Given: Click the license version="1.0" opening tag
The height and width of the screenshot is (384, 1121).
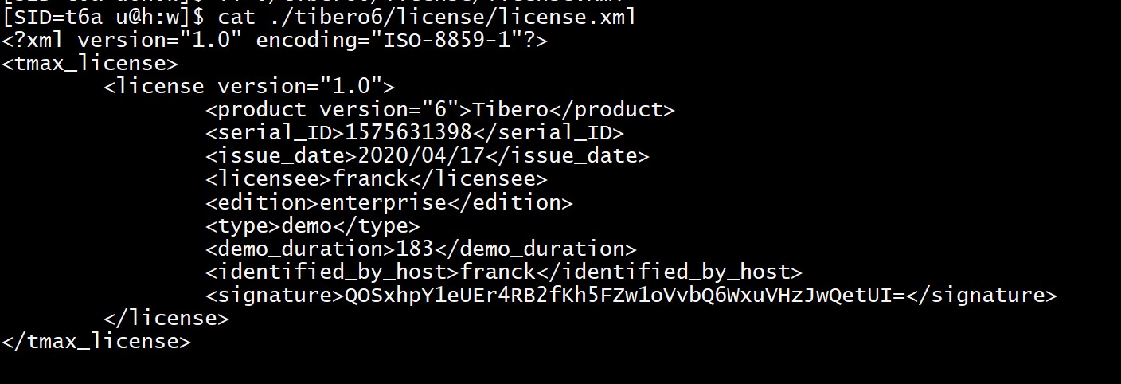Looking at the screenshot, I should [x=249, y=86].
